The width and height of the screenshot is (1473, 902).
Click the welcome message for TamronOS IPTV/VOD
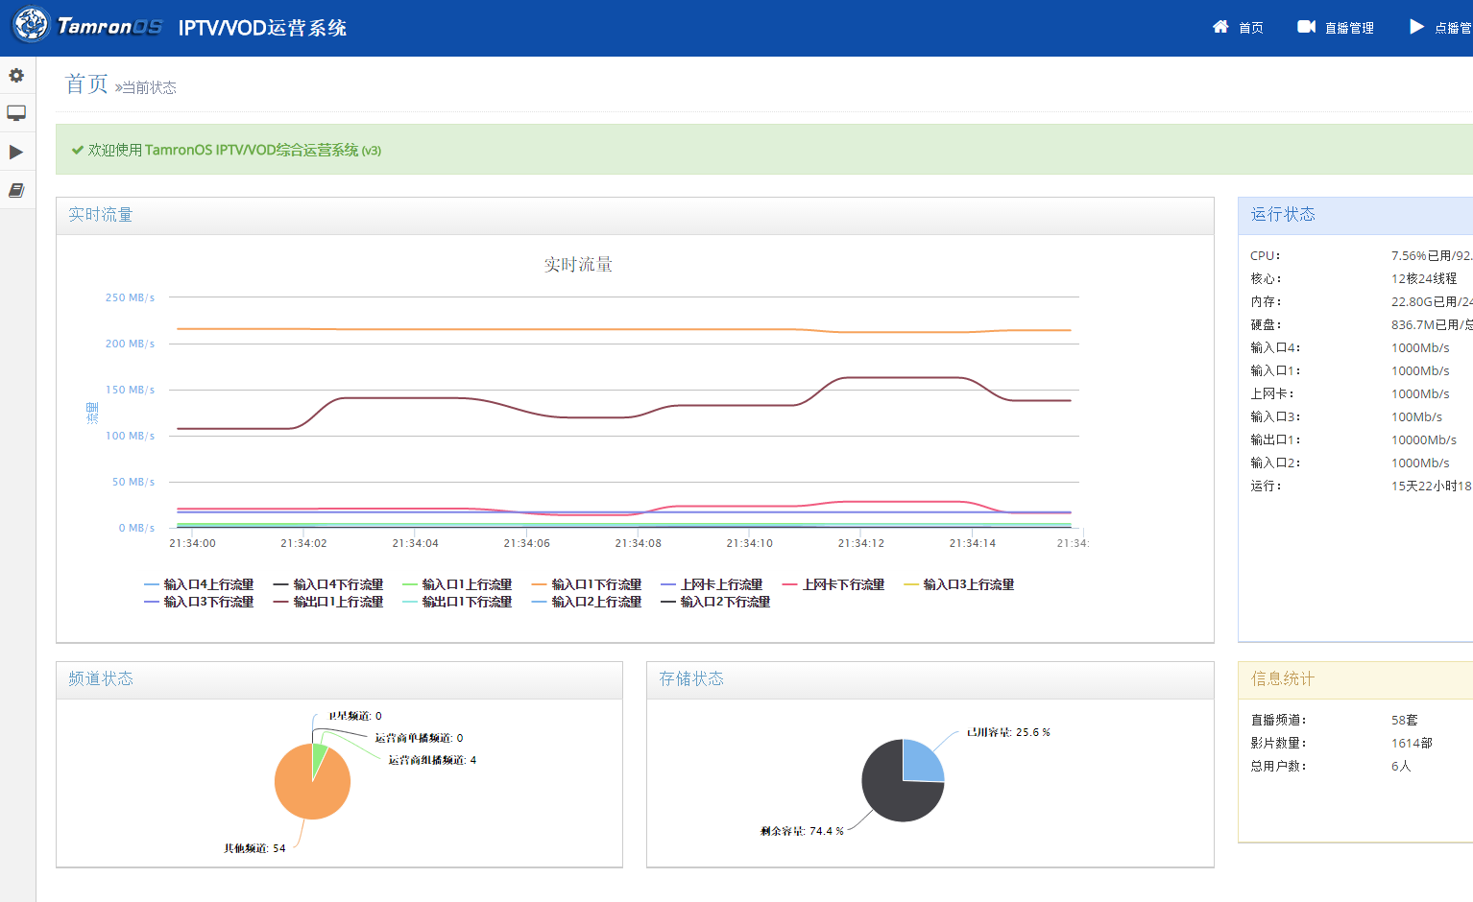tap(234, 150)
